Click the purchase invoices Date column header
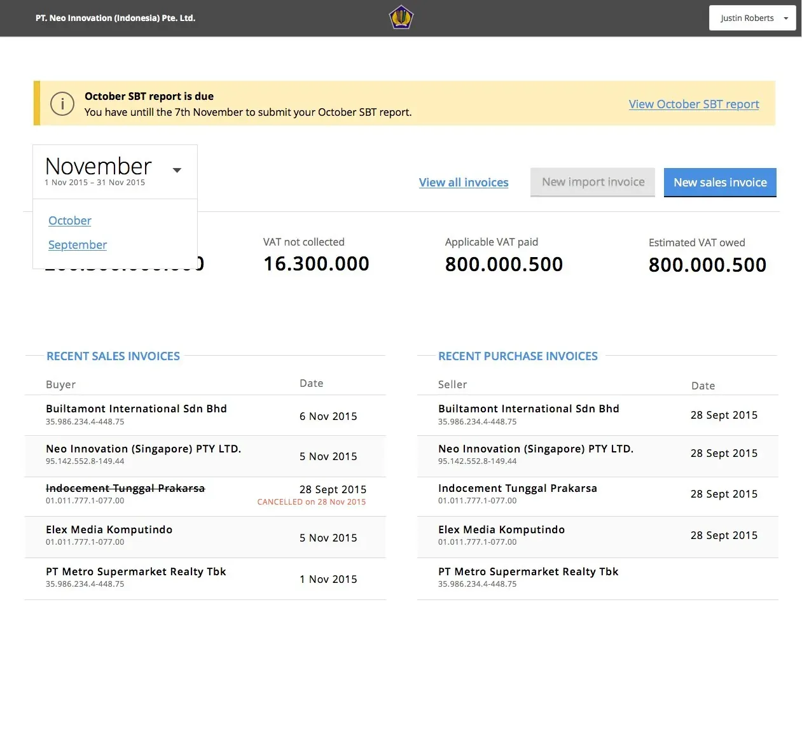The width and height of the screenshot is (802, 742). (703, 386)
